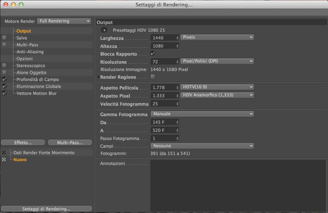
Task: Click the Settaggi di Rendering... bottom button
Action: point(47,209)
